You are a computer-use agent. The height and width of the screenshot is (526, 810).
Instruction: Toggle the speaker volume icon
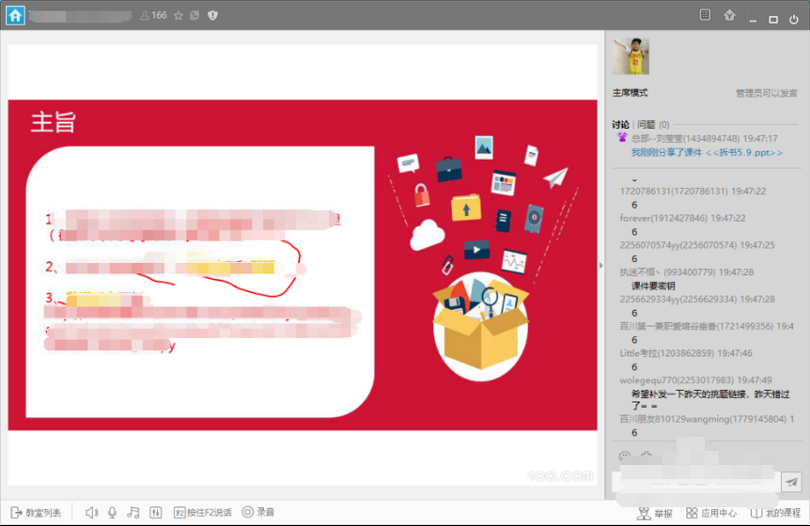[x=91, y=512]
